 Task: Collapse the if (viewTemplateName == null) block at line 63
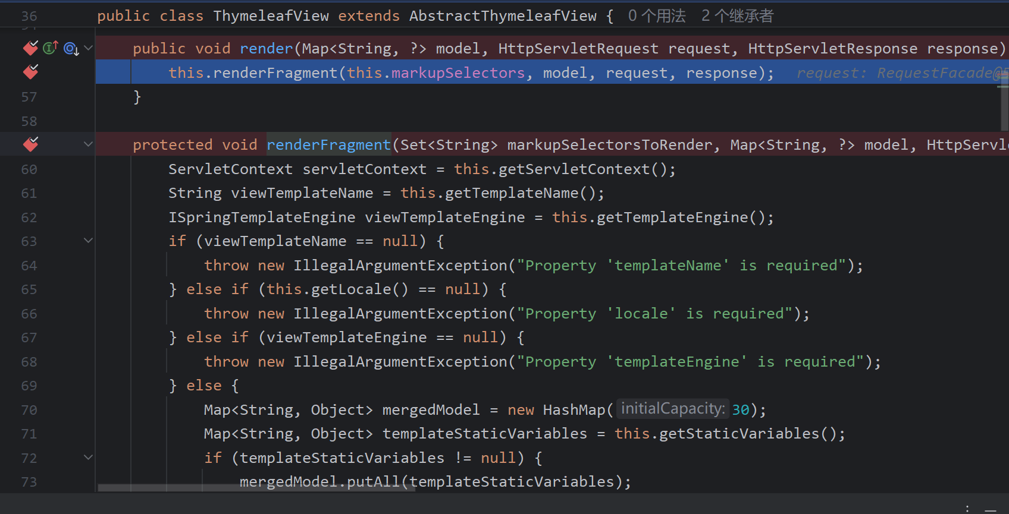tap(88, 240)
